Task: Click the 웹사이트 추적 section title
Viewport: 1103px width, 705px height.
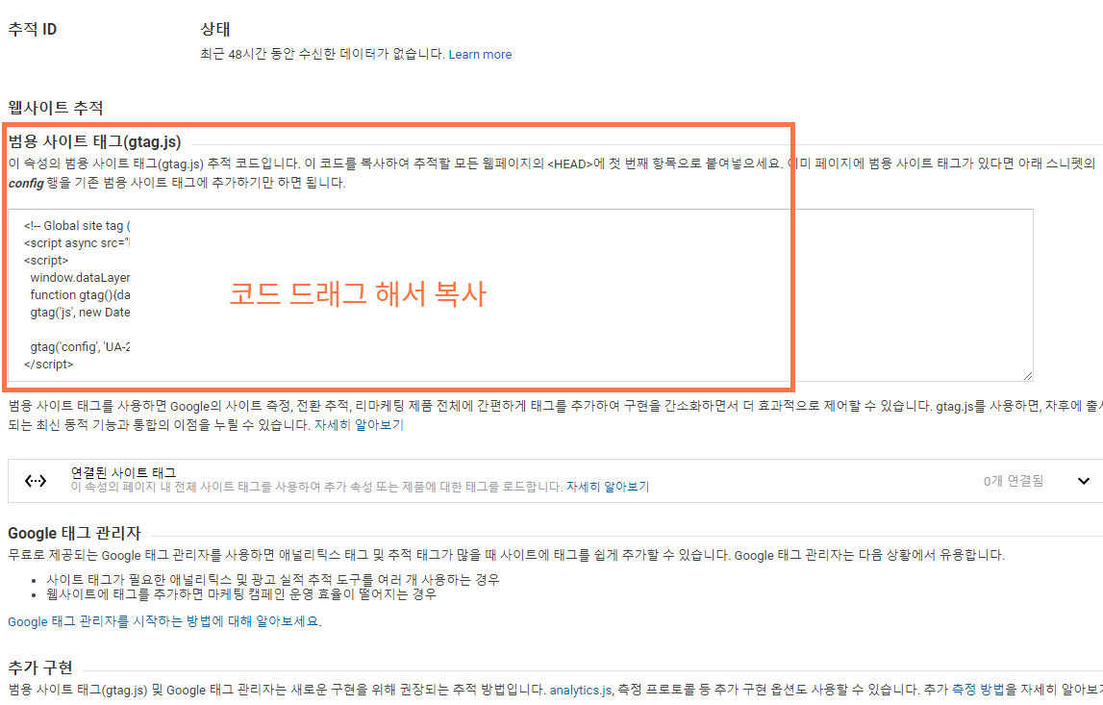Action: [51, 109]
